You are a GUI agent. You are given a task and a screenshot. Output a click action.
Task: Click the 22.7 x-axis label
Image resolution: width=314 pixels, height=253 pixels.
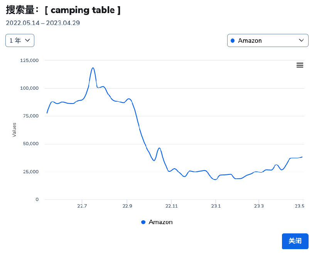[x=82, y=206]
